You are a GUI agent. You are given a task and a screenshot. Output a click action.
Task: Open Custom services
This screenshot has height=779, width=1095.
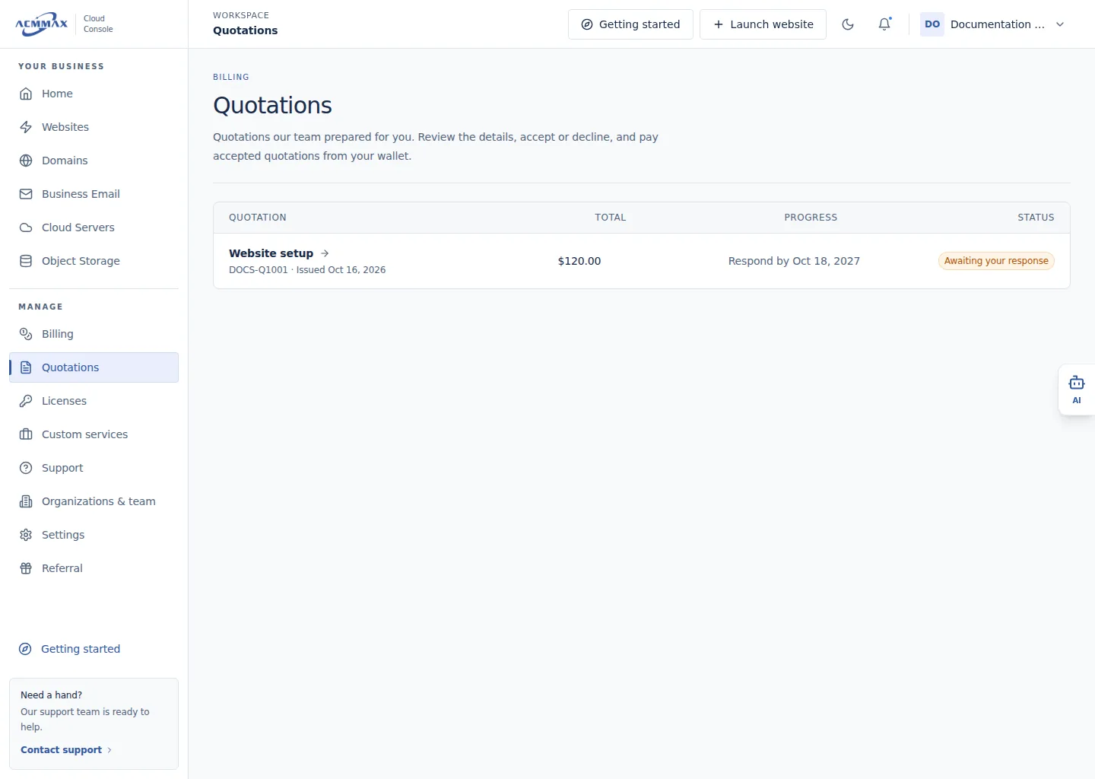(94, 434)
